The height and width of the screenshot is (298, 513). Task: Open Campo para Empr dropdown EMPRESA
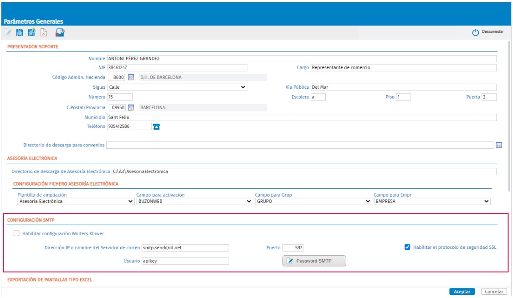coord(432,202)
